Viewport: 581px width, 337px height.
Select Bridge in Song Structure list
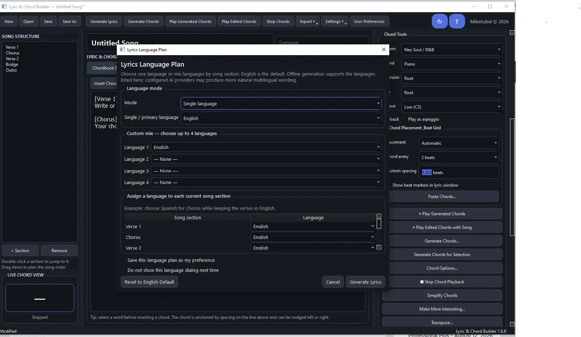(x=12, y=64)
